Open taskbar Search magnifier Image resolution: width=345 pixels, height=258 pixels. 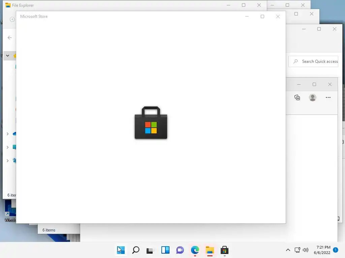tap(136, 250)
